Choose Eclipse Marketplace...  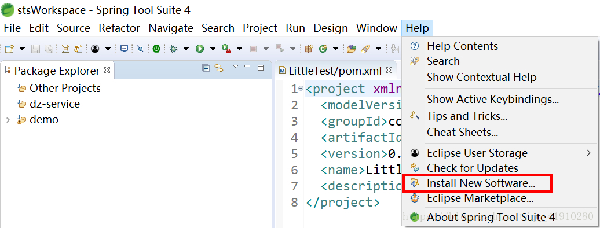500,198
